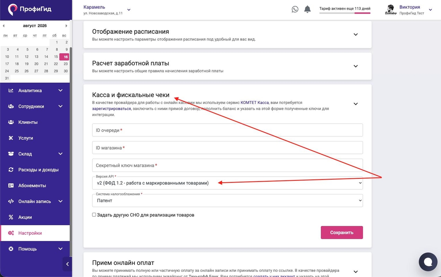Collapse the sidebar with arrow button

click(x=67, y=264)
